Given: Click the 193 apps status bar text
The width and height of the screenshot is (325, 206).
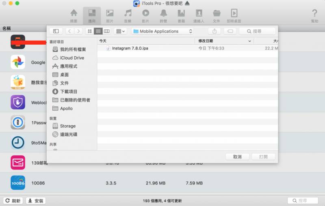Looking at the screenshot, I should pos(162,201).
